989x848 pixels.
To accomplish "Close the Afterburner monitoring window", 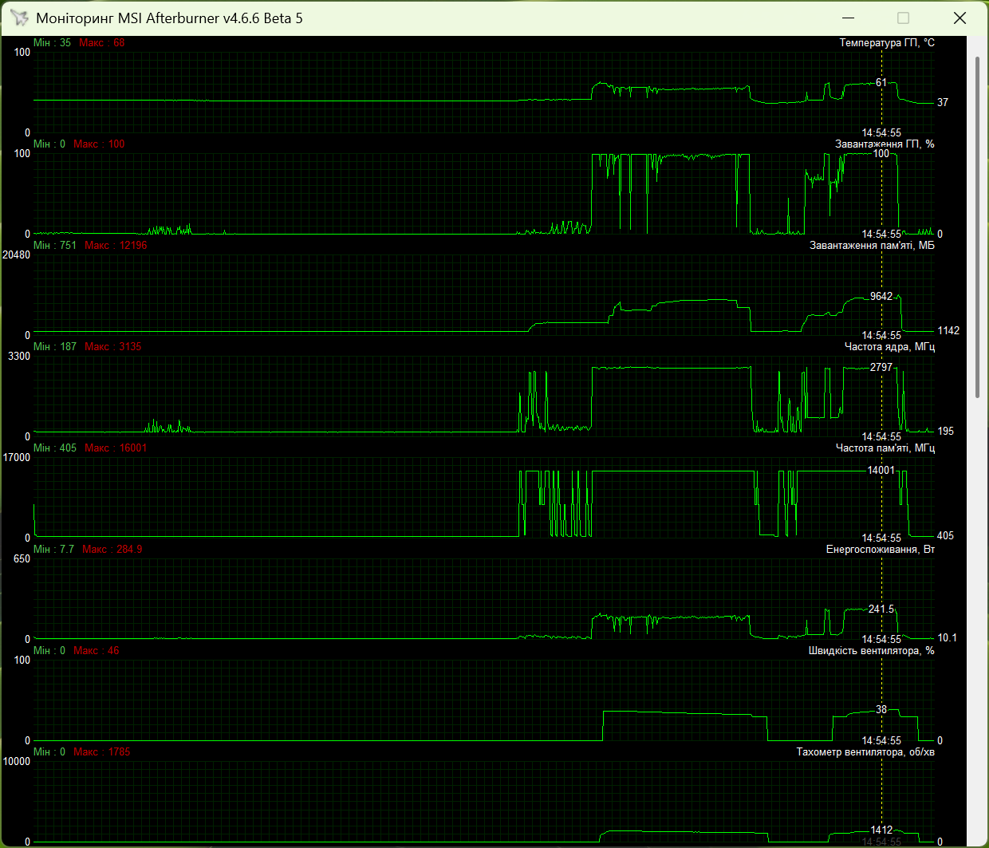I will click(x=959, y=18).
